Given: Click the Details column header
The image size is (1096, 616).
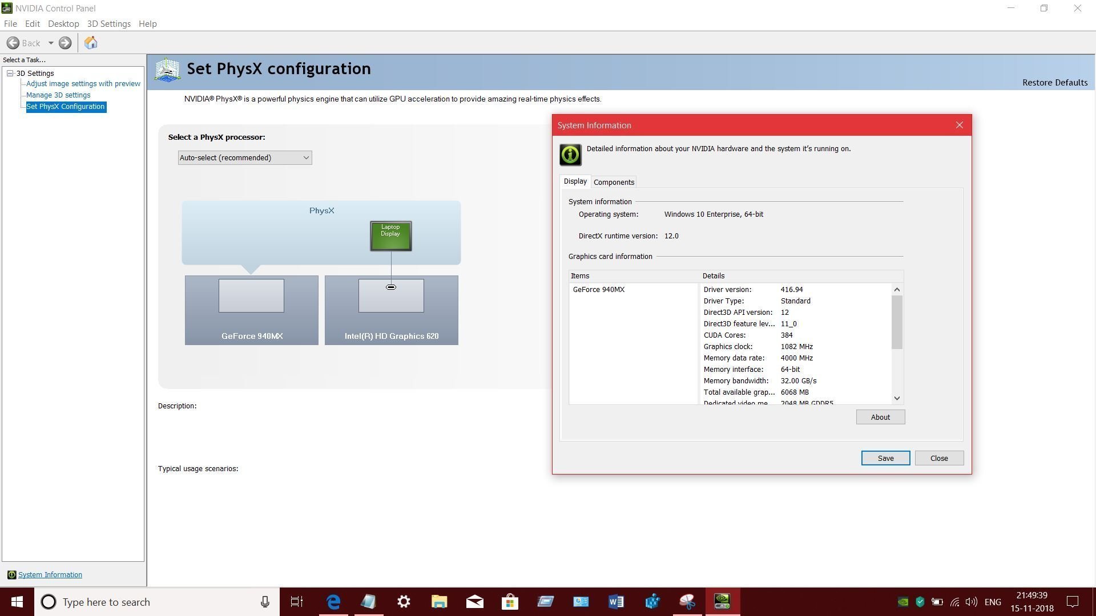Looking at the screenshot, I should [x=801, y=276].
